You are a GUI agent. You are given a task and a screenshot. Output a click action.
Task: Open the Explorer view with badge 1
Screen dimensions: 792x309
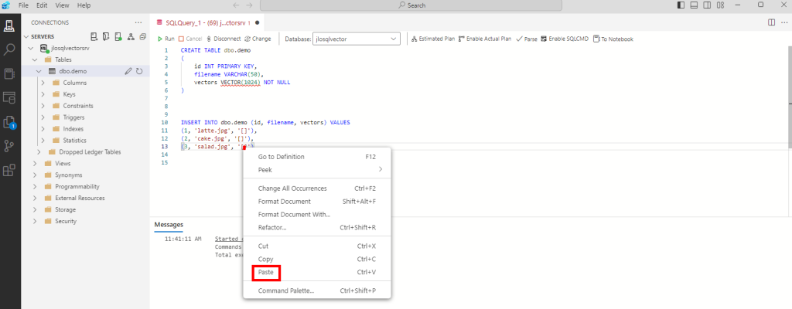point(9,122)
